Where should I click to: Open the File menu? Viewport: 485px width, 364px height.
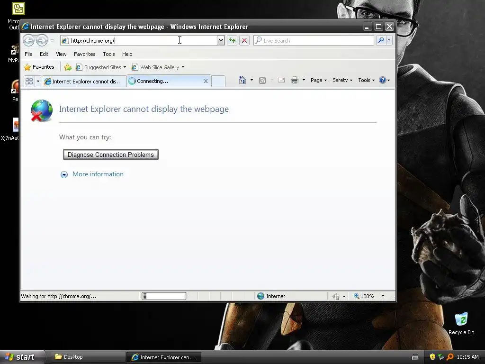click(x=28, y=54)
